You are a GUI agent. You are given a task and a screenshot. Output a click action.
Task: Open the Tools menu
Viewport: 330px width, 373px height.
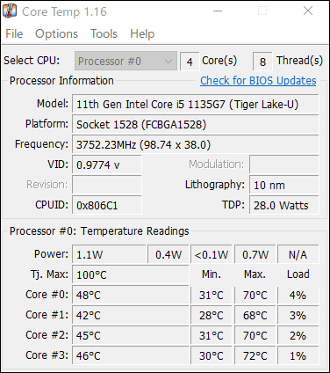click(x=104, y=33)
